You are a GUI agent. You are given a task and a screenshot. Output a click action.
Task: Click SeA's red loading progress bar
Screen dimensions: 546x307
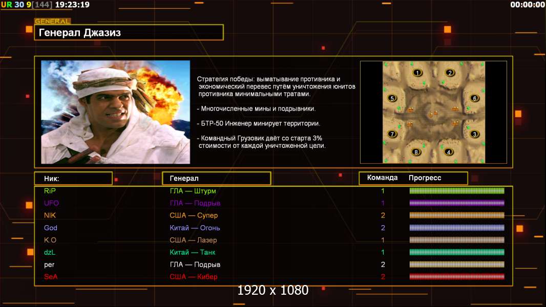pyautogui.click(x=457, y=277)
